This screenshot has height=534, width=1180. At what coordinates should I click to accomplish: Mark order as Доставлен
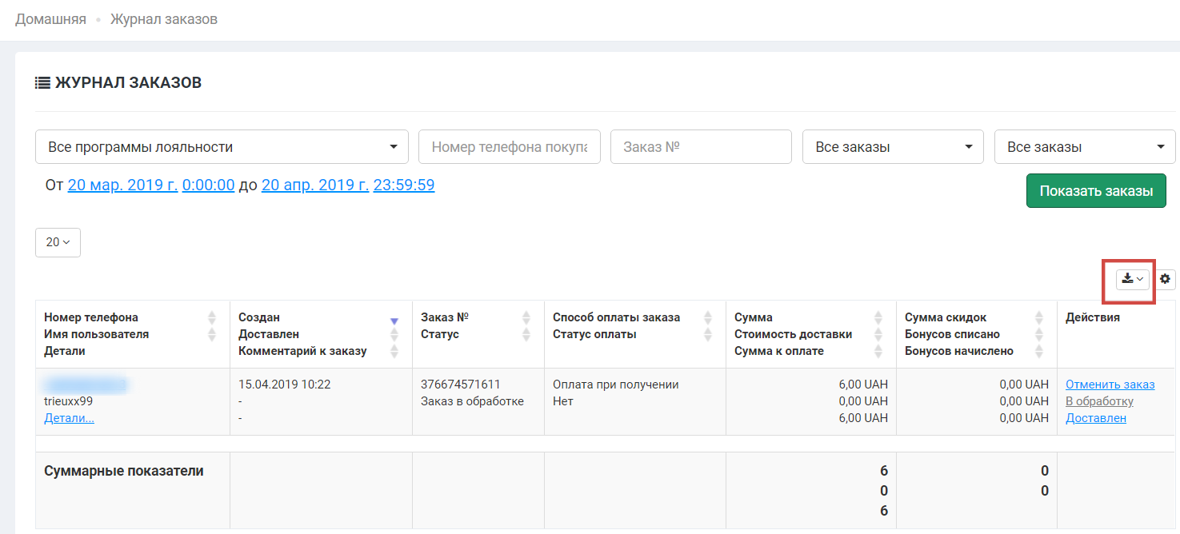tap(1095, 418)
